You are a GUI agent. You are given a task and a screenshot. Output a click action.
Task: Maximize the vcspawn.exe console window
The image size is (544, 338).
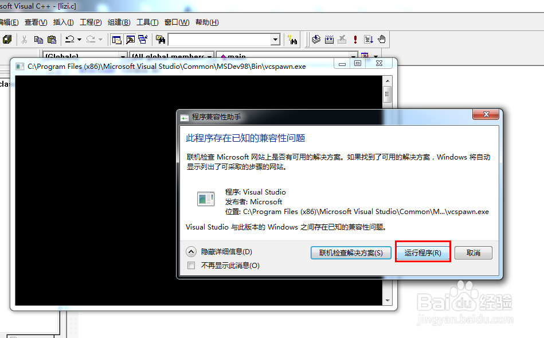pyautogui.click(x=358, y=64)
